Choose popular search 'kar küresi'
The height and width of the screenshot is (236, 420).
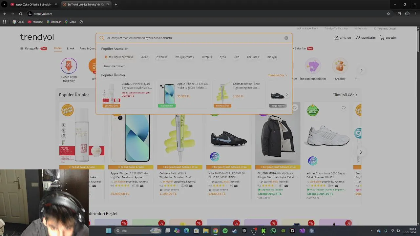(253, 57)
